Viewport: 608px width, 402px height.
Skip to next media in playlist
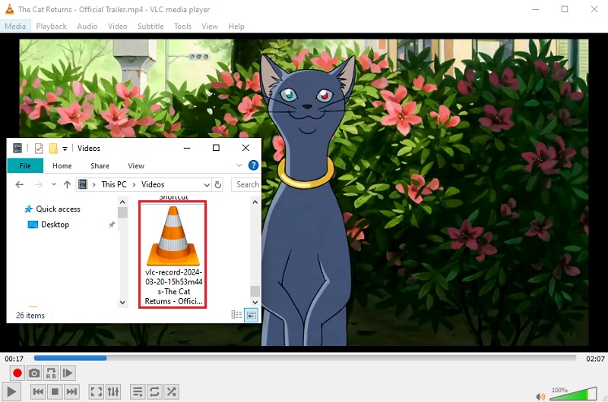click(x=71, y=391)
